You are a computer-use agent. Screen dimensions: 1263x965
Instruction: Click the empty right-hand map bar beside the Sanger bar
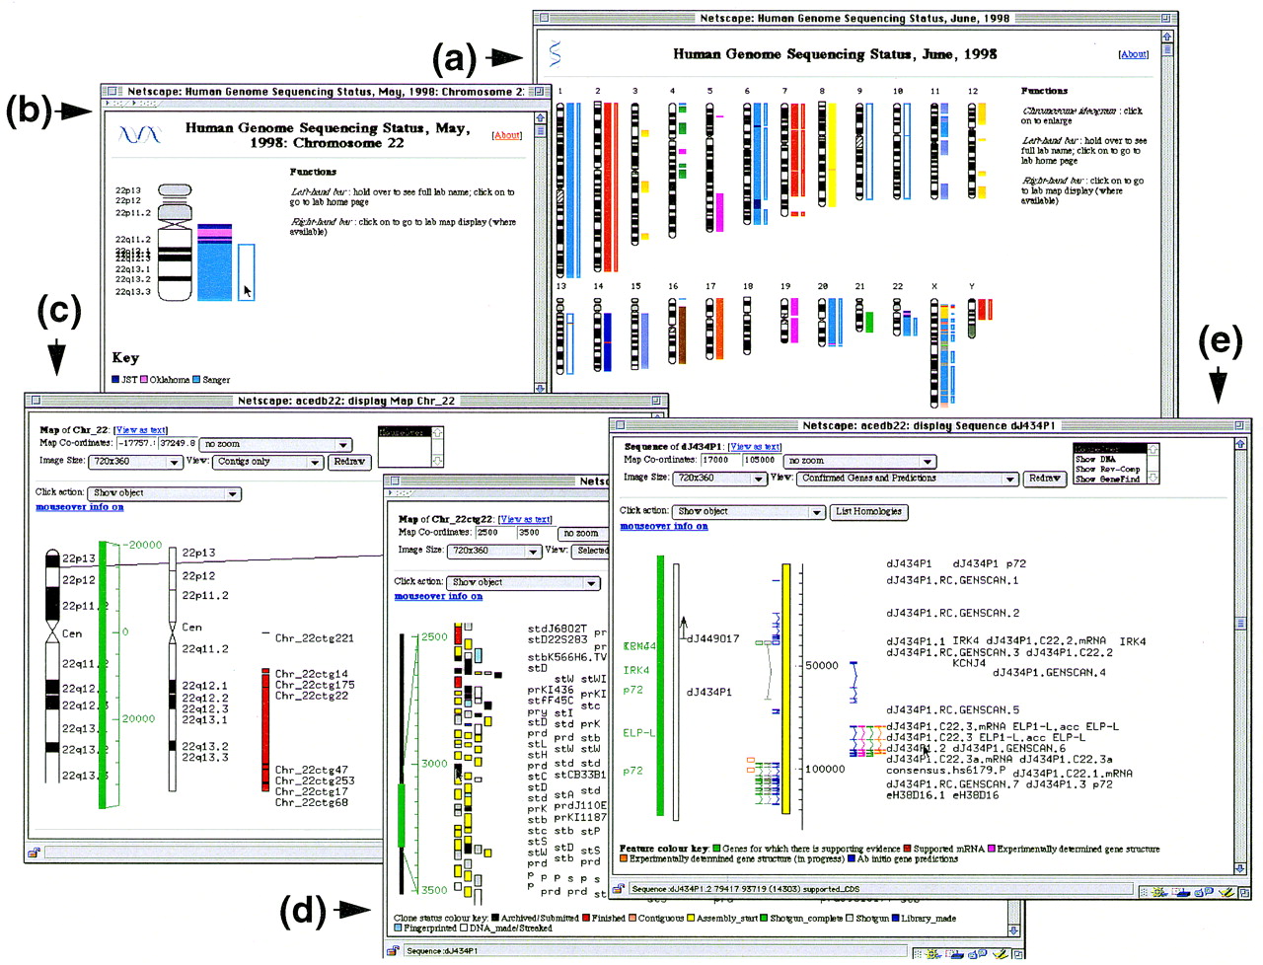[246, 272]
